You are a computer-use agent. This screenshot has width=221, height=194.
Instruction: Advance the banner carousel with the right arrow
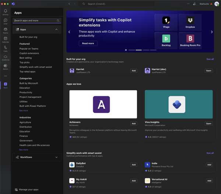coord(211,32)
